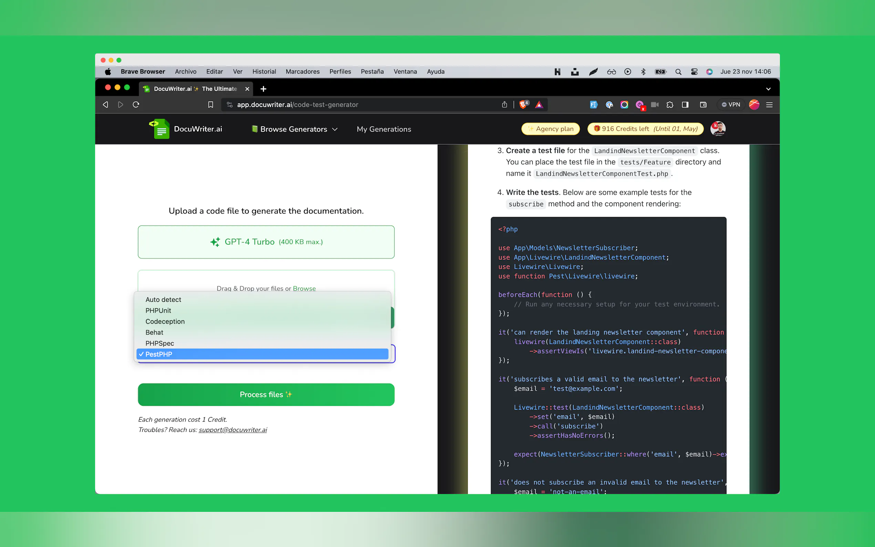Select PHPUnit from the framework list

click(x=158, y=310)
